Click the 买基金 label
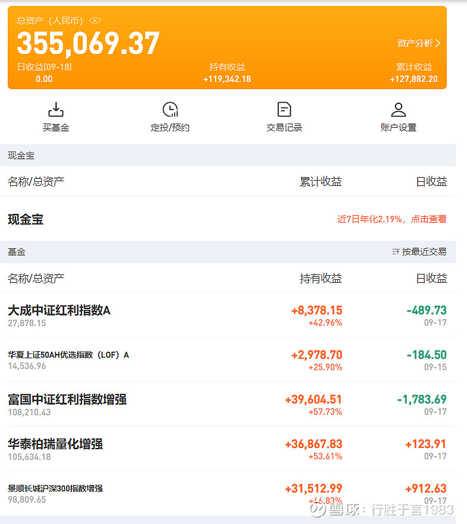Viewport: 467px width, 524px height. (56, 127)
